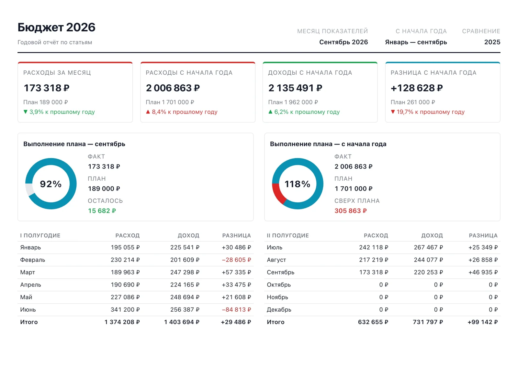Click the 'План 189 000 ₽' text
Screen dimensions: 518x366
46,102
